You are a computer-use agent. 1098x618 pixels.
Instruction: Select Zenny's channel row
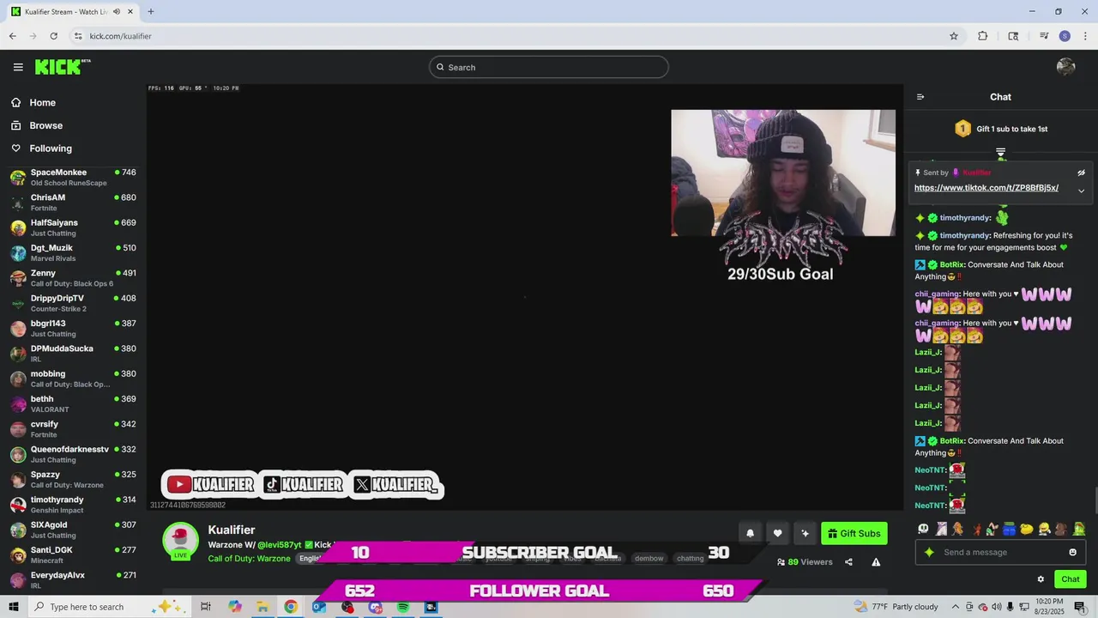click(x=73, y=278)
